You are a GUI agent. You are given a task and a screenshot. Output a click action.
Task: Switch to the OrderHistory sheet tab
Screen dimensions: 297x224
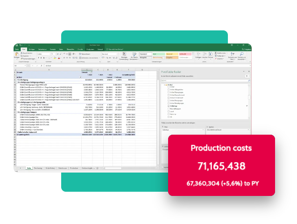(50, 168)
